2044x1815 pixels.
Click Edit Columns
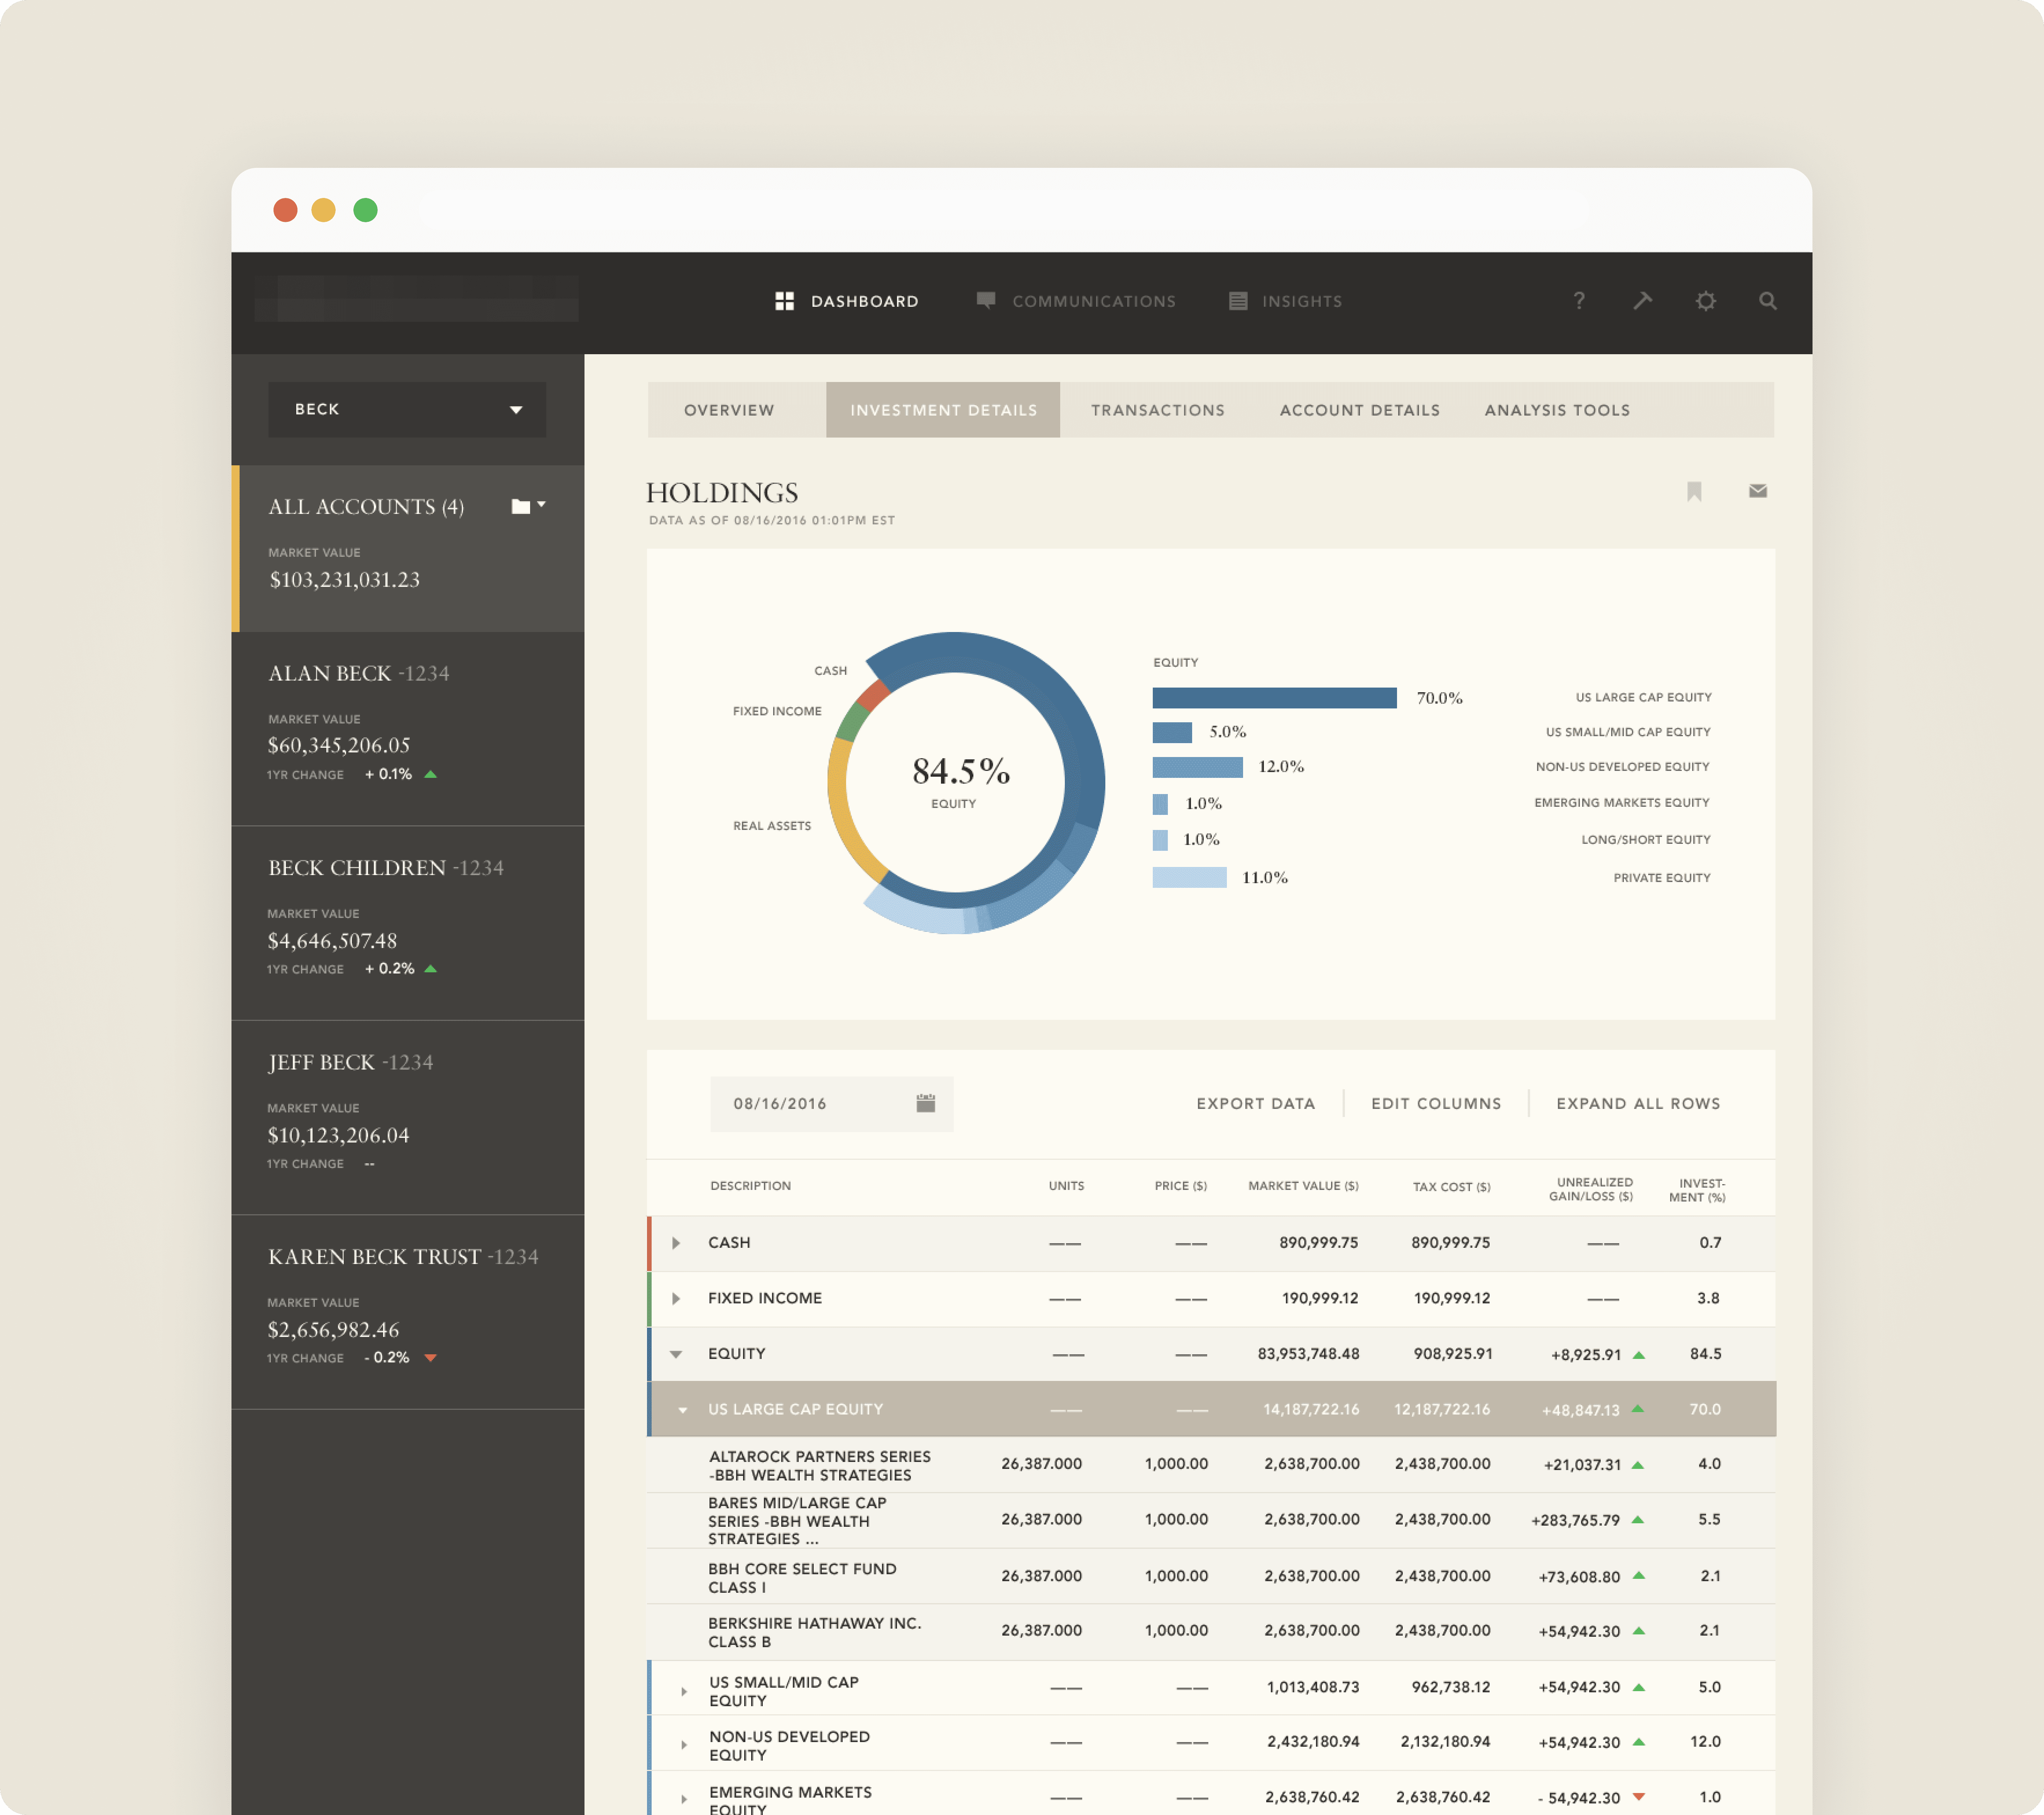pos(1436,1104)
